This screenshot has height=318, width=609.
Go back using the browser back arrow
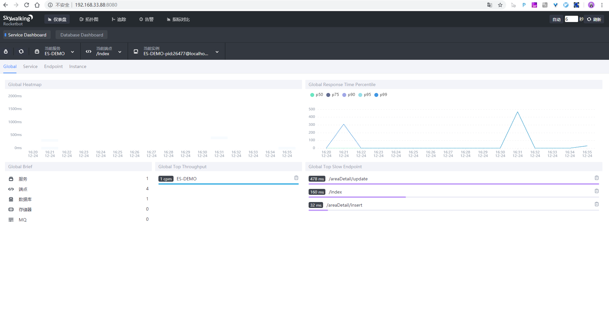coord(6,5)
